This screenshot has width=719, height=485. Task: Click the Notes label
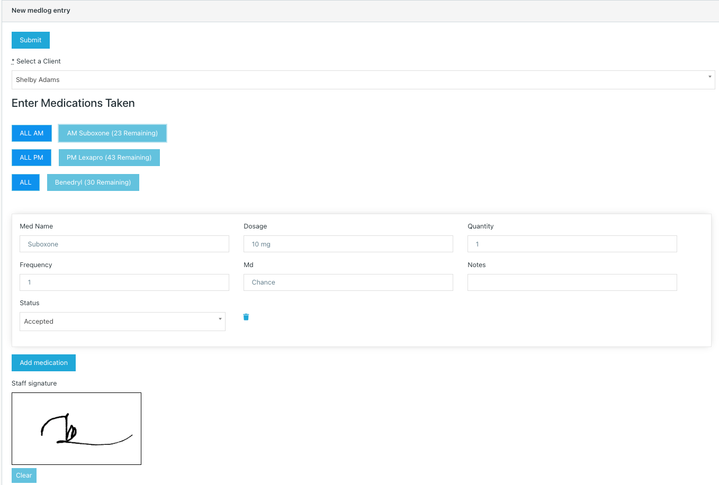(477, 265)
